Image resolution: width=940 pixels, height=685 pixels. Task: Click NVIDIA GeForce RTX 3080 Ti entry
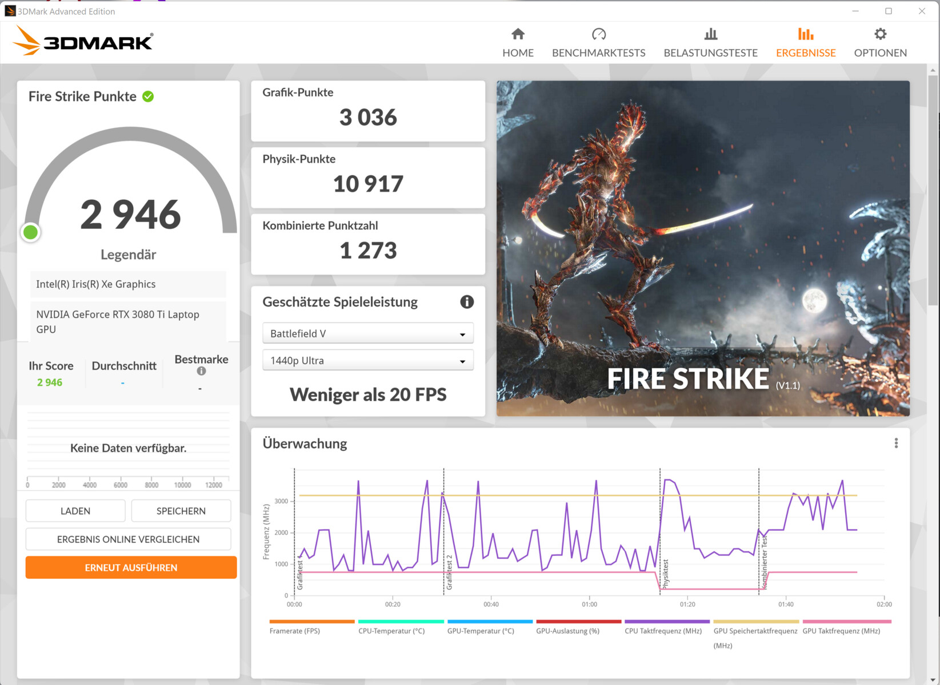click(128, 321)
